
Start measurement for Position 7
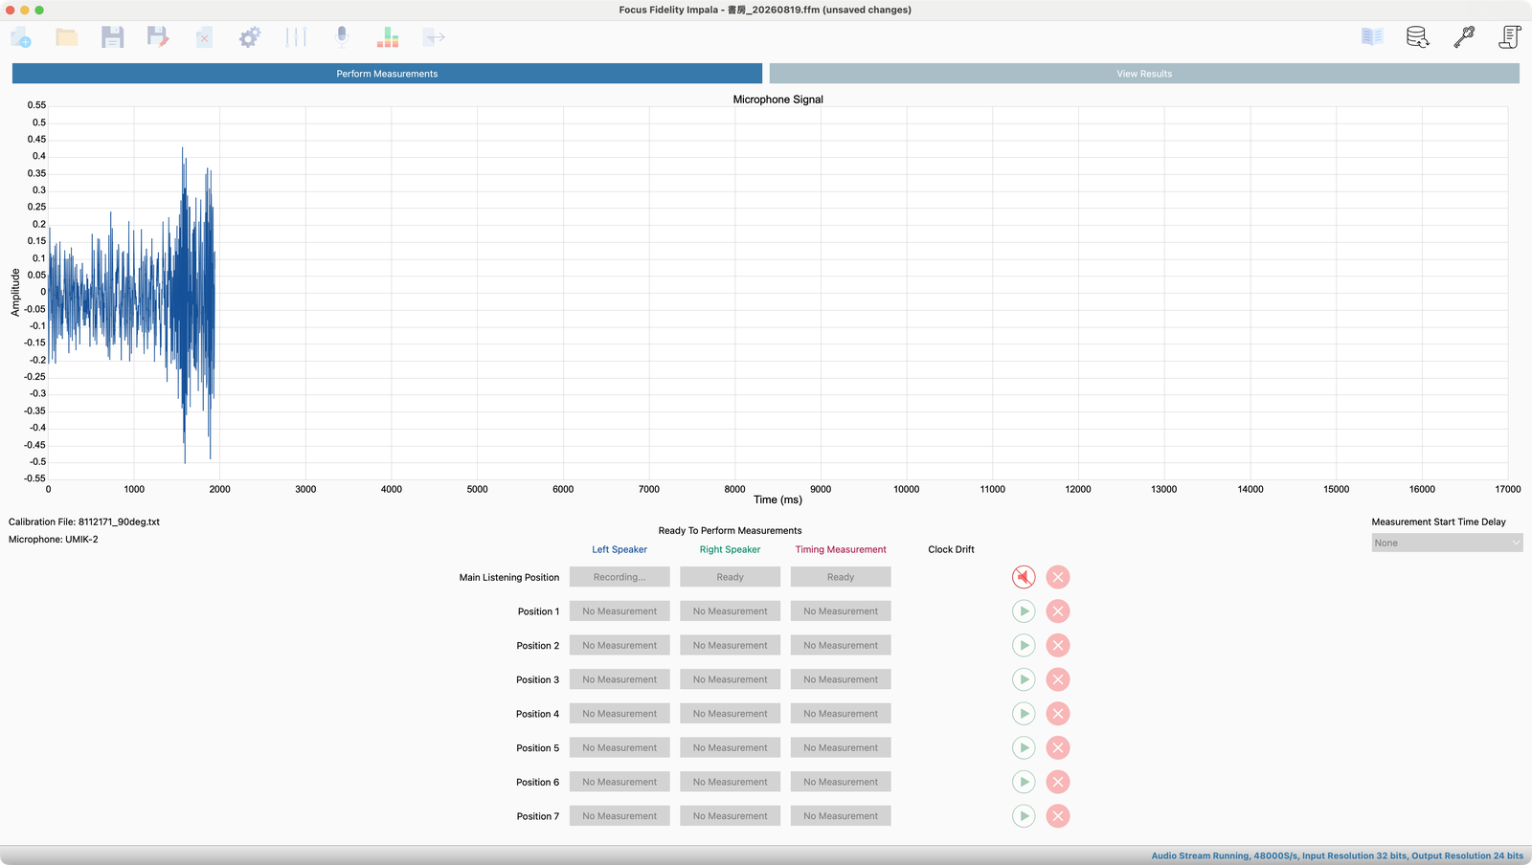coord(1024,816)
